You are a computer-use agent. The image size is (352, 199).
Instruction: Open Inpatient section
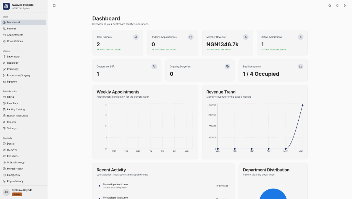pyautogui.click(x=24, y=82)
